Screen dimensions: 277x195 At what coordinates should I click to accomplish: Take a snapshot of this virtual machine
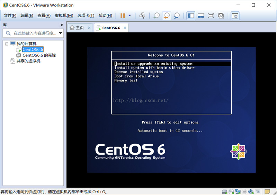coord(157,16)
